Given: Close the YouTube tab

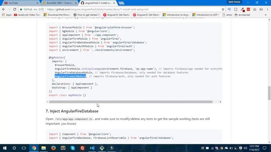Looking at the screenshot, I should click(38, 3).
